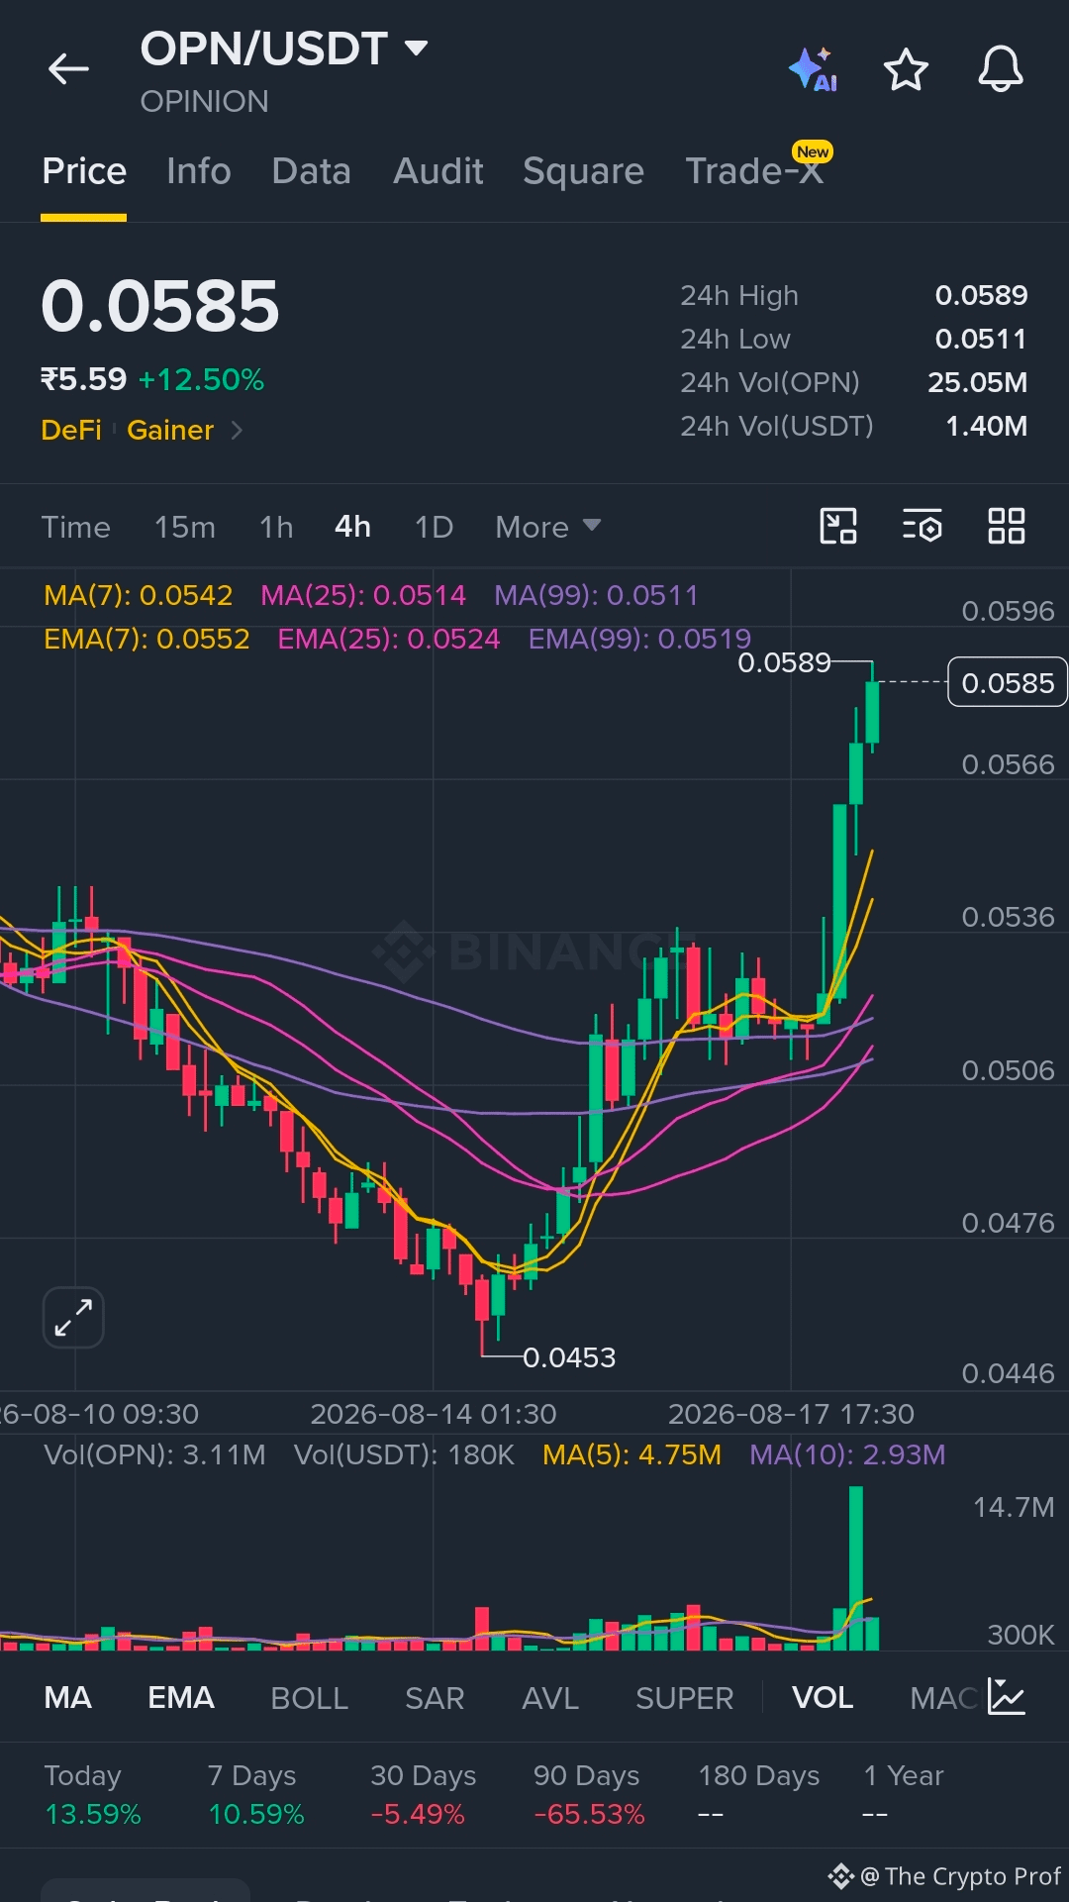Tap the Today 13.59% performance value

pyautogui.click(x=93, y=1814)
